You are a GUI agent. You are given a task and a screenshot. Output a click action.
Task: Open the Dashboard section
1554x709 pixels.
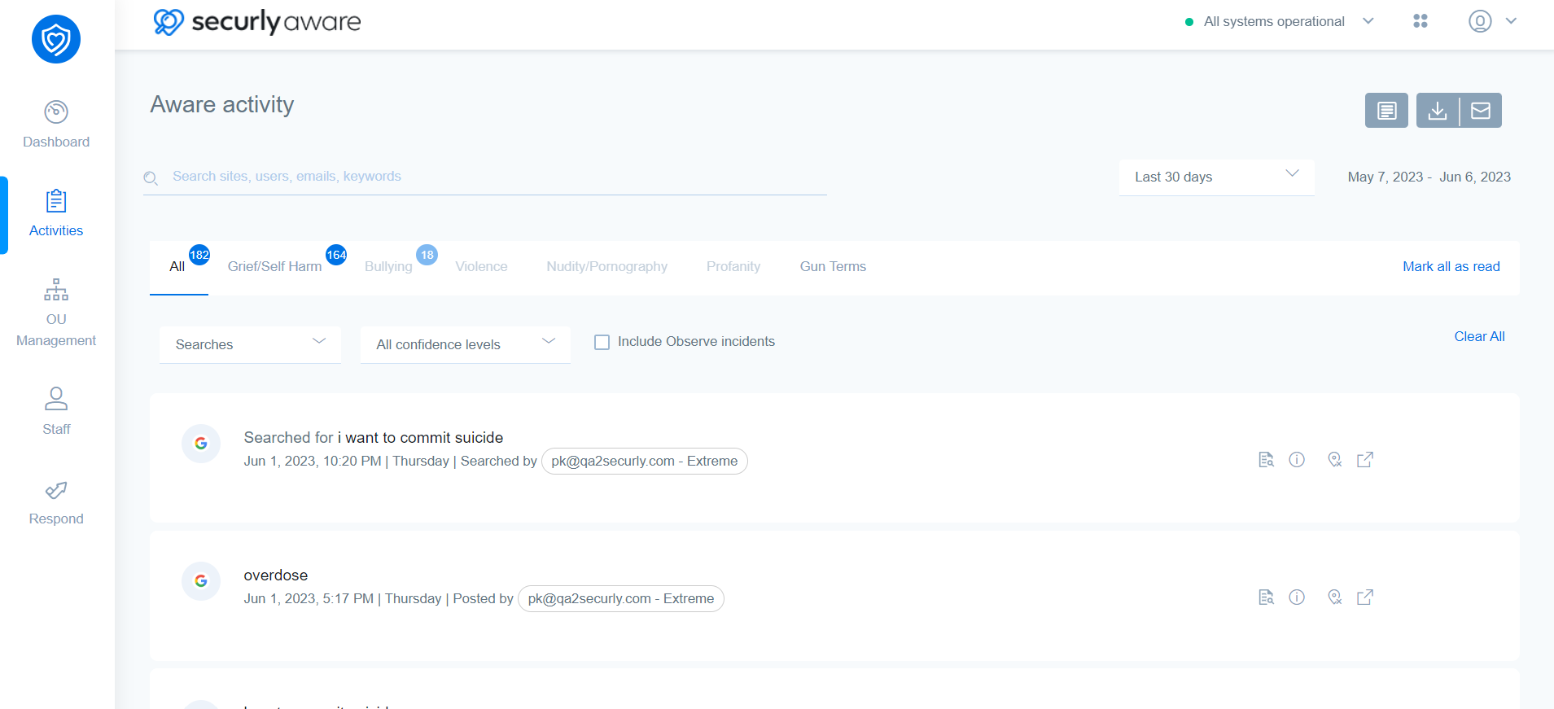(x=56, y=125)
